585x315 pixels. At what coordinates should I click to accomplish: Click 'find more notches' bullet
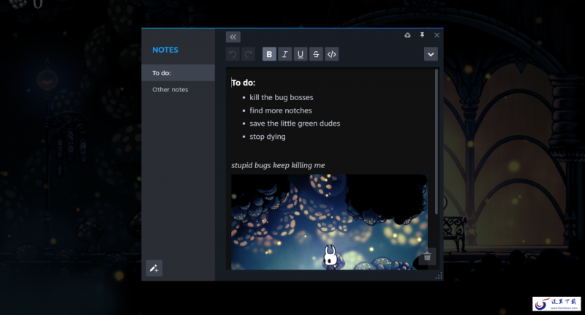pos(281,110)
